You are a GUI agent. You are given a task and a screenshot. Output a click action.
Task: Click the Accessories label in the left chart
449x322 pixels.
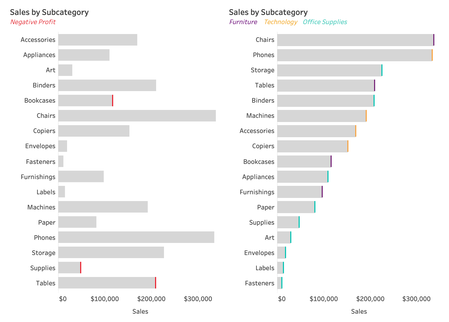38,40
